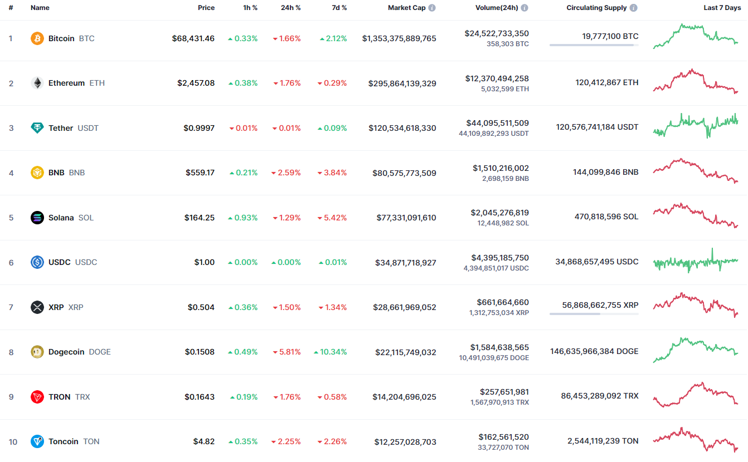Screen dimensions: 748x462
Task: Click the Volume(24h) info icon
Action: [x=524, y=8]
